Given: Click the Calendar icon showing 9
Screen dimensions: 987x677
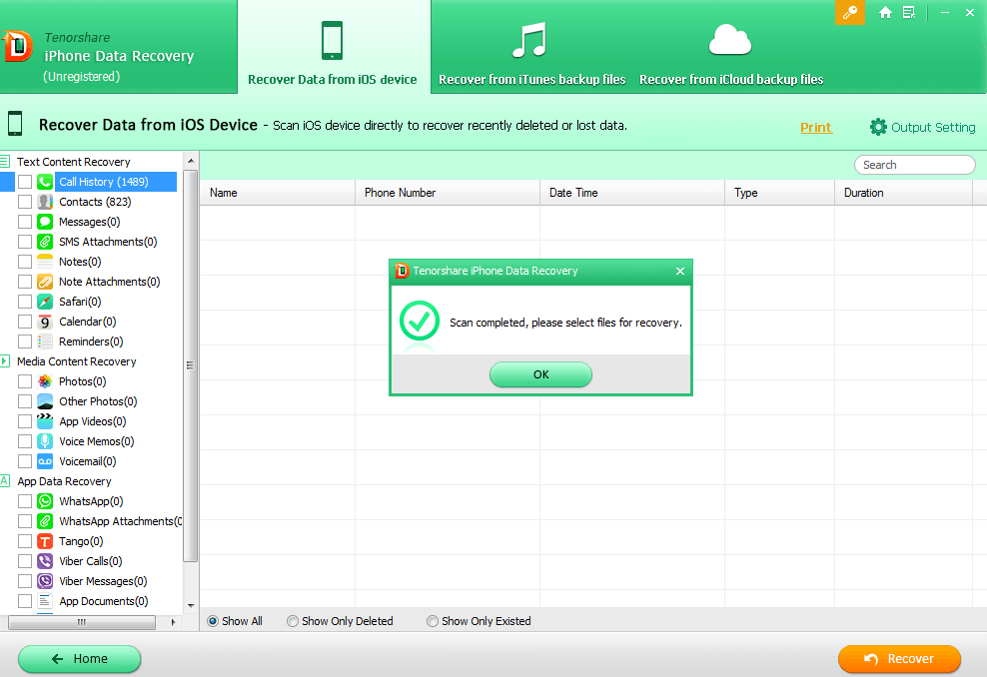Looking at the screenshot, I should tap(45, 322).
